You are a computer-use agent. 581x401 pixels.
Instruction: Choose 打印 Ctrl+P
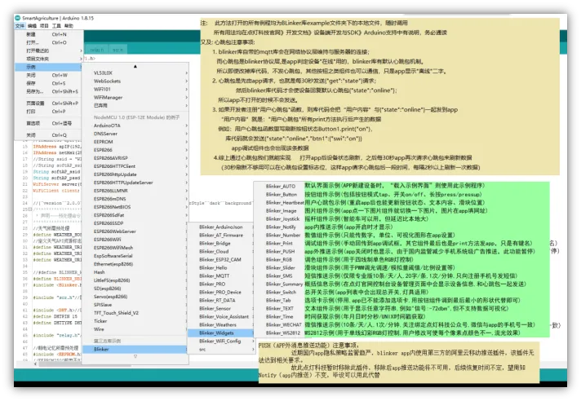coord(48,112)
